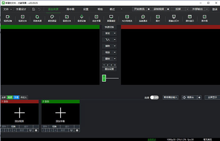Image resolution: width=220 pixels, height=141 pixels.
Task: Click monitor icon on source 1 空白
Action: click(x=30, y=130)
